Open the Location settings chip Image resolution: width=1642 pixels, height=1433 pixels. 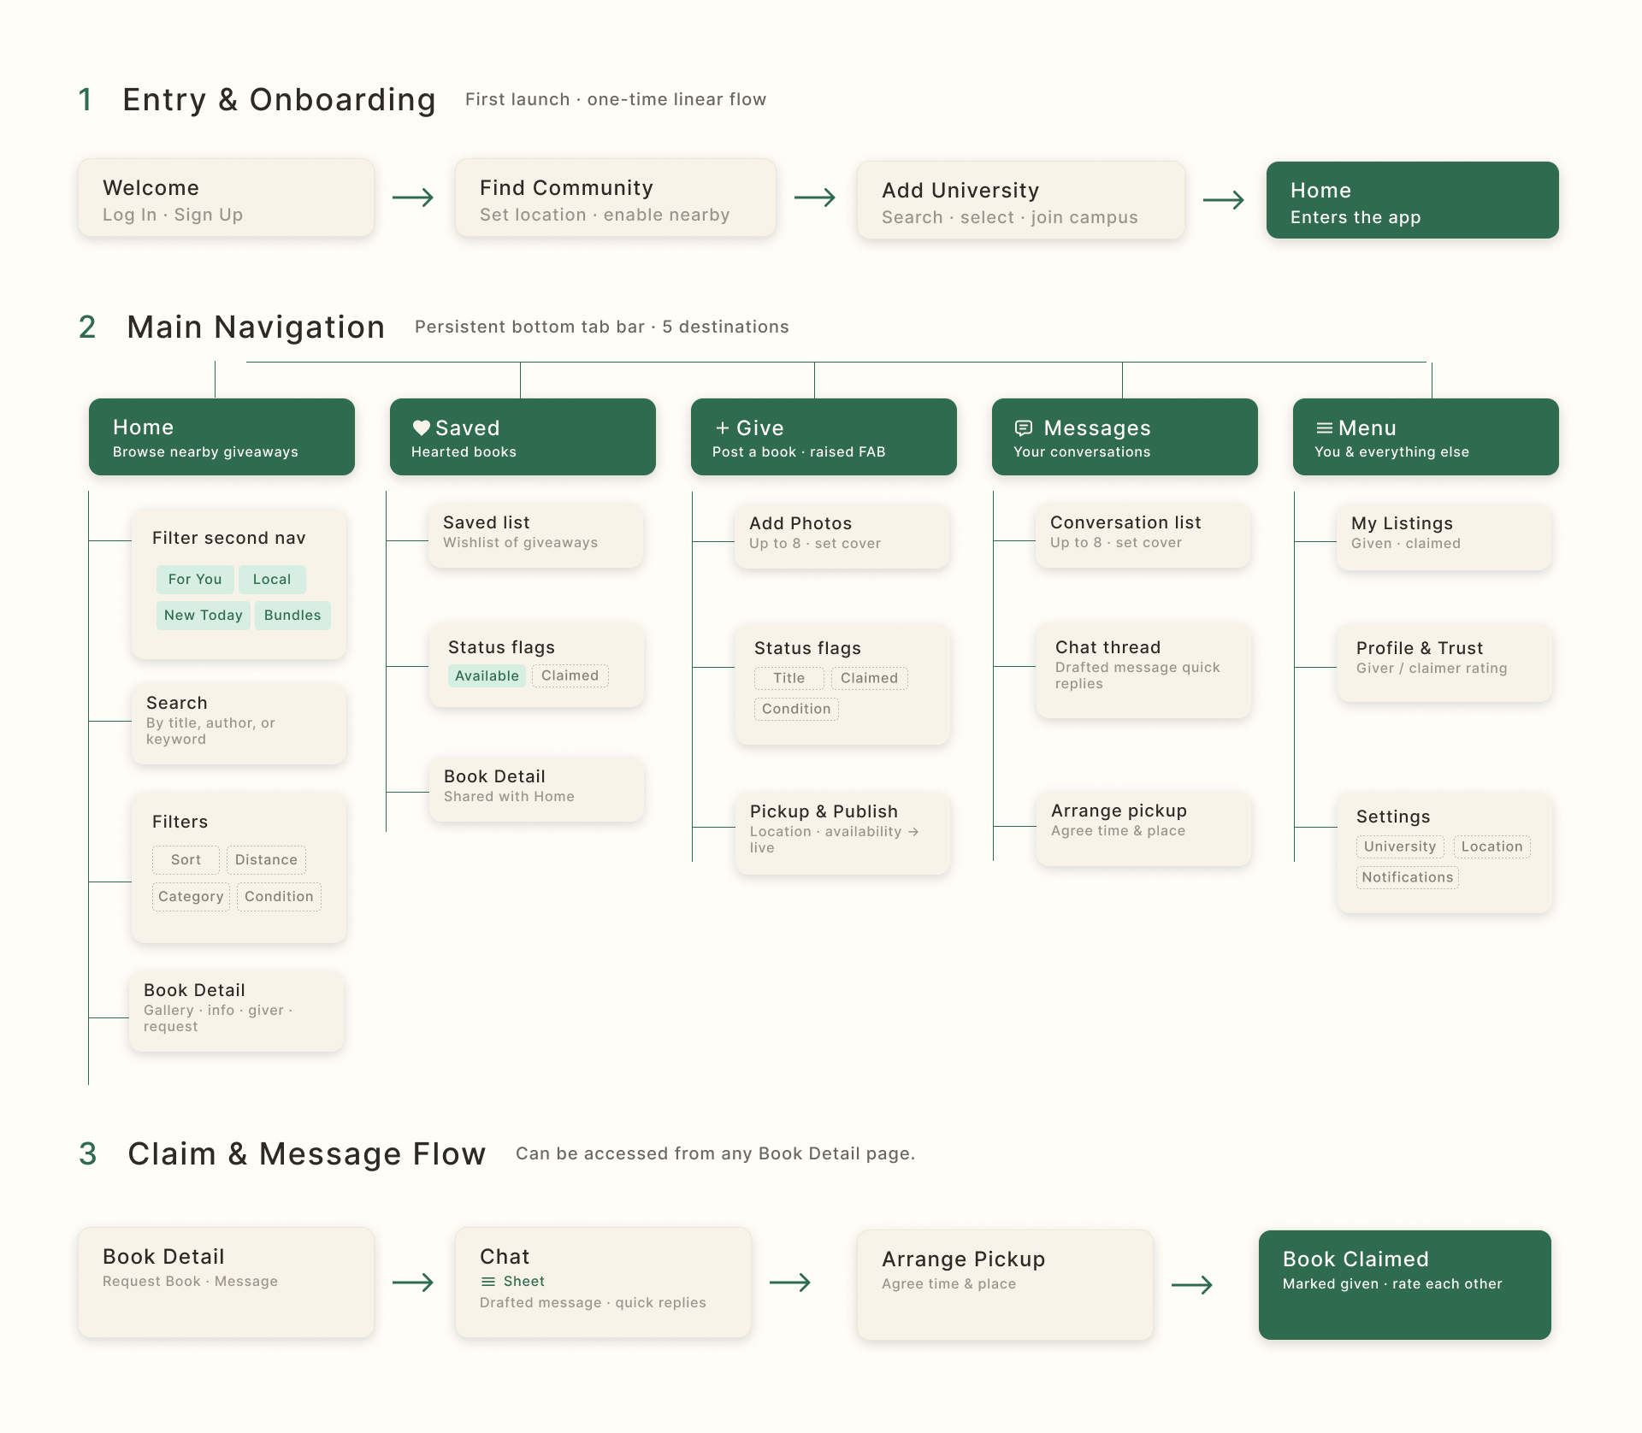(x=1491, y=846)
